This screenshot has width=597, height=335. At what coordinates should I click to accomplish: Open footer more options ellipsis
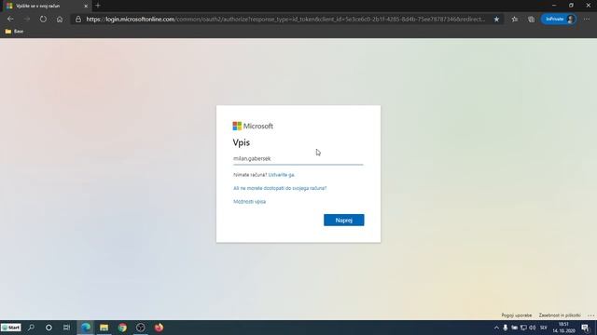point(590,315)
